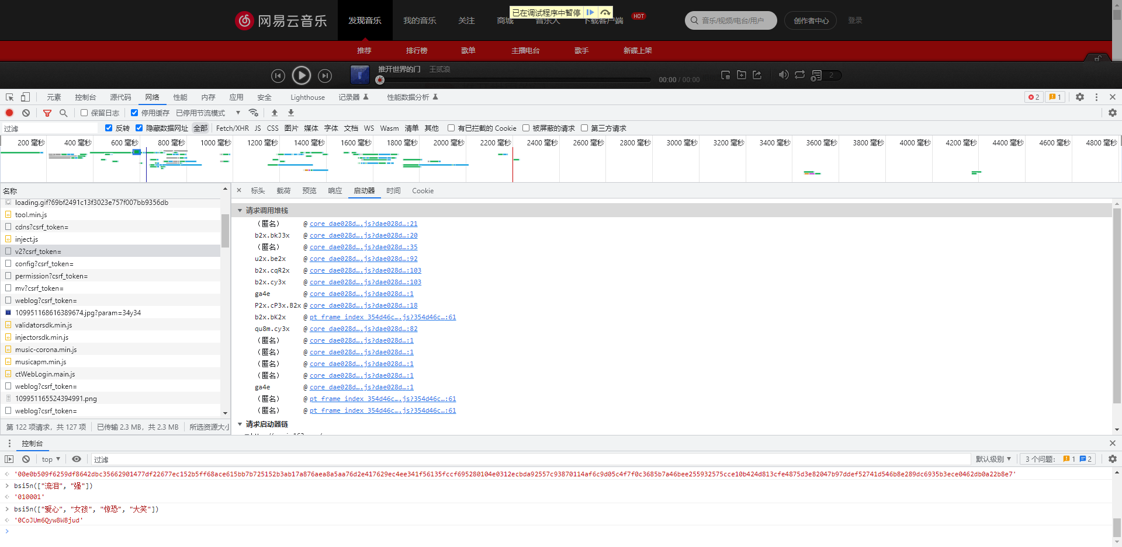Uncheck the 反转 filter checkbox

(109, 128)
